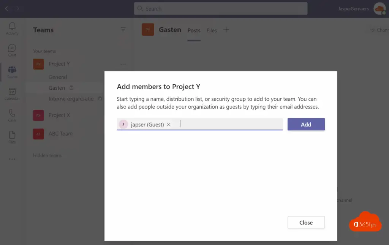Open the Files icon in sidebar
The width and height of the screenshot is (389, 245).
[12, 137]
